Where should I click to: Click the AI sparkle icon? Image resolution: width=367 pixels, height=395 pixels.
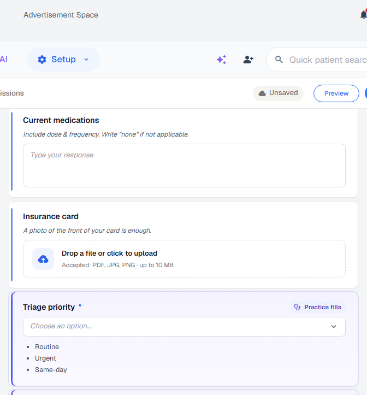pyautogui.click(x=221, y=60)
